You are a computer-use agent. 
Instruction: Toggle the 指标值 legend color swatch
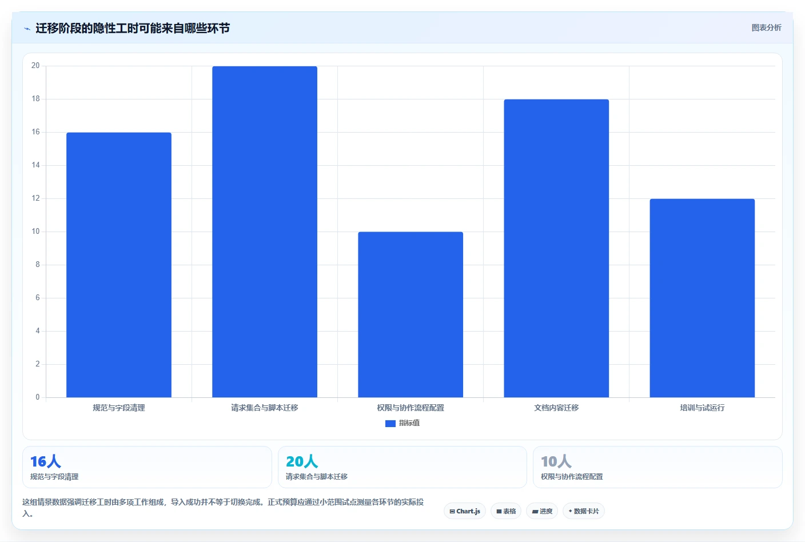coord(390,423)
